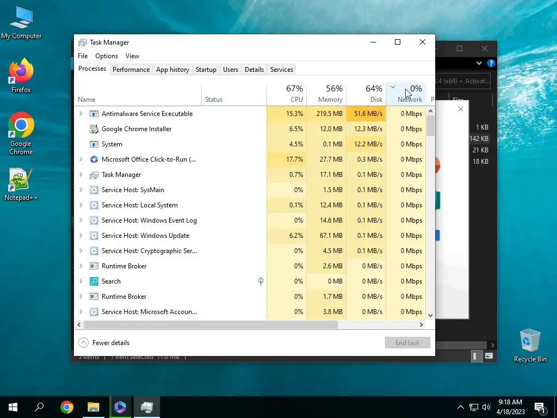The image size is (557, 418).
Task: Expand Service Host: Local System
Action: click(81, 205)
